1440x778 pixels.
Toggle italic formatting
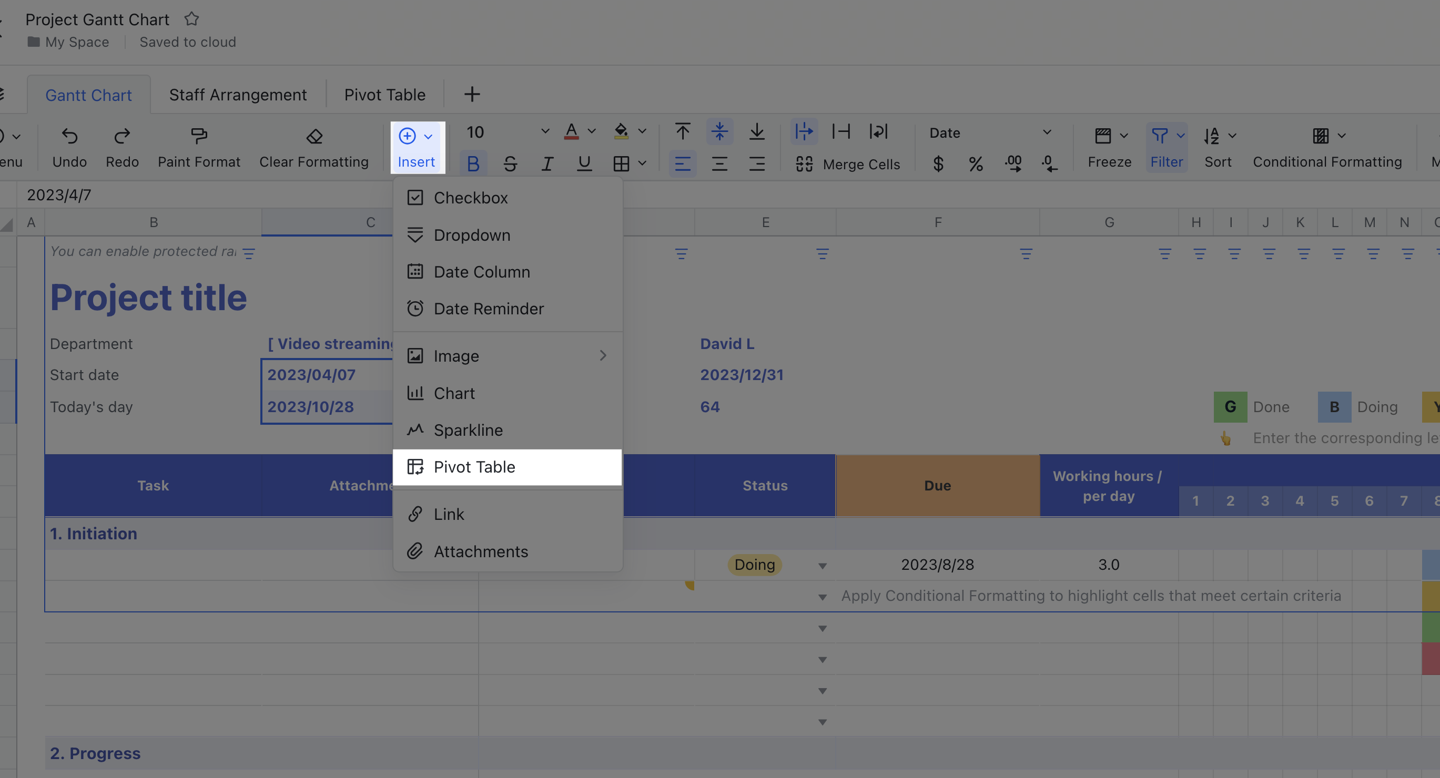tap(547, 164)
